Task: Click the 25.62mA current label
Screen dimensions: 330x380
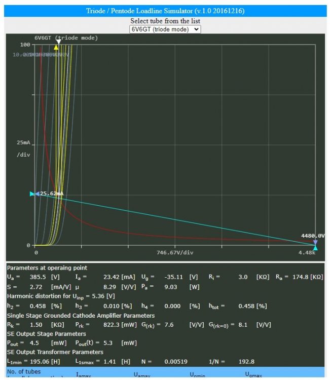Action: 52,194
